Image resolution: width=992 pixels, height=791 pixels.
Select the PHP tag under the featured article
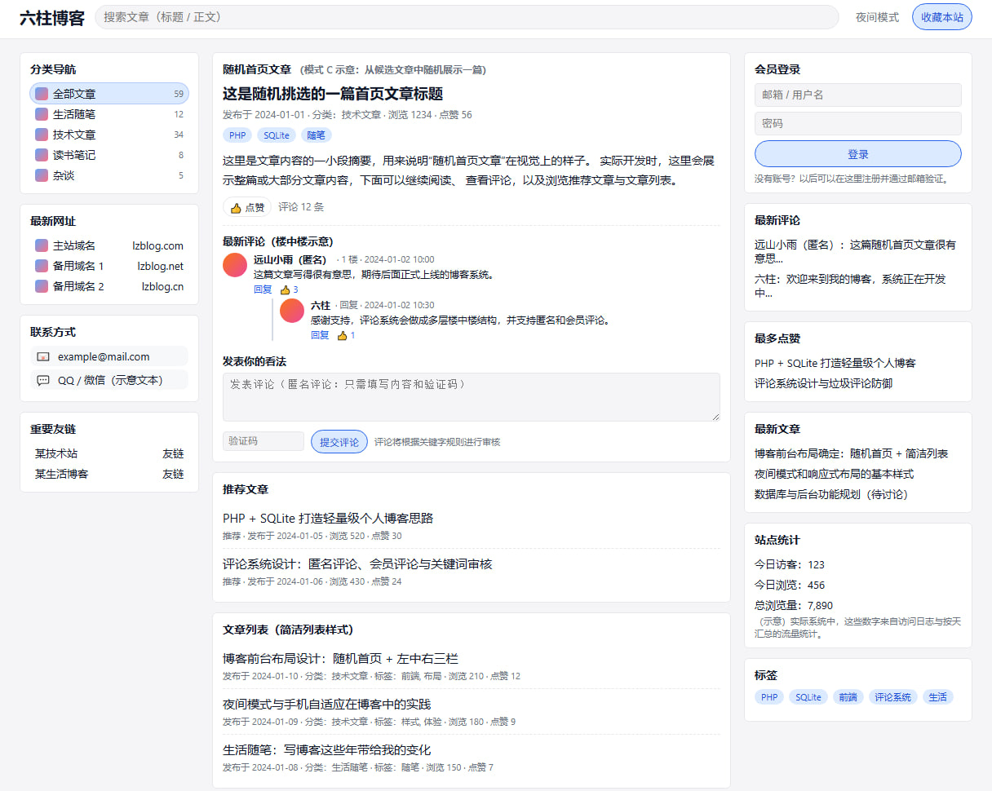(x=237, y=135)
